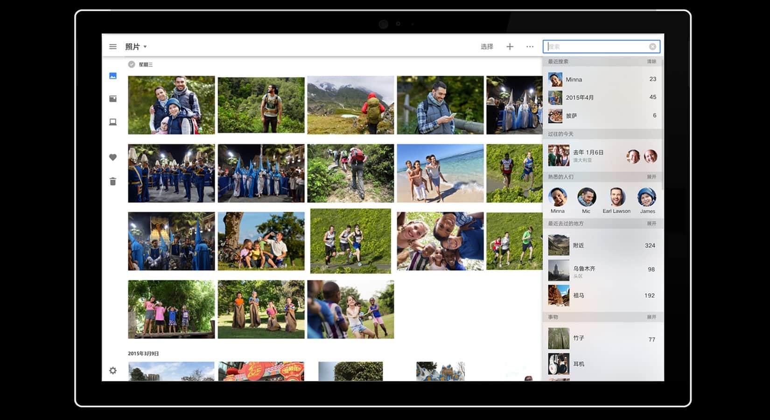Open the three-dot more options menu
The height and width of the screenshot is (420, 770).
tap(530, 47)
